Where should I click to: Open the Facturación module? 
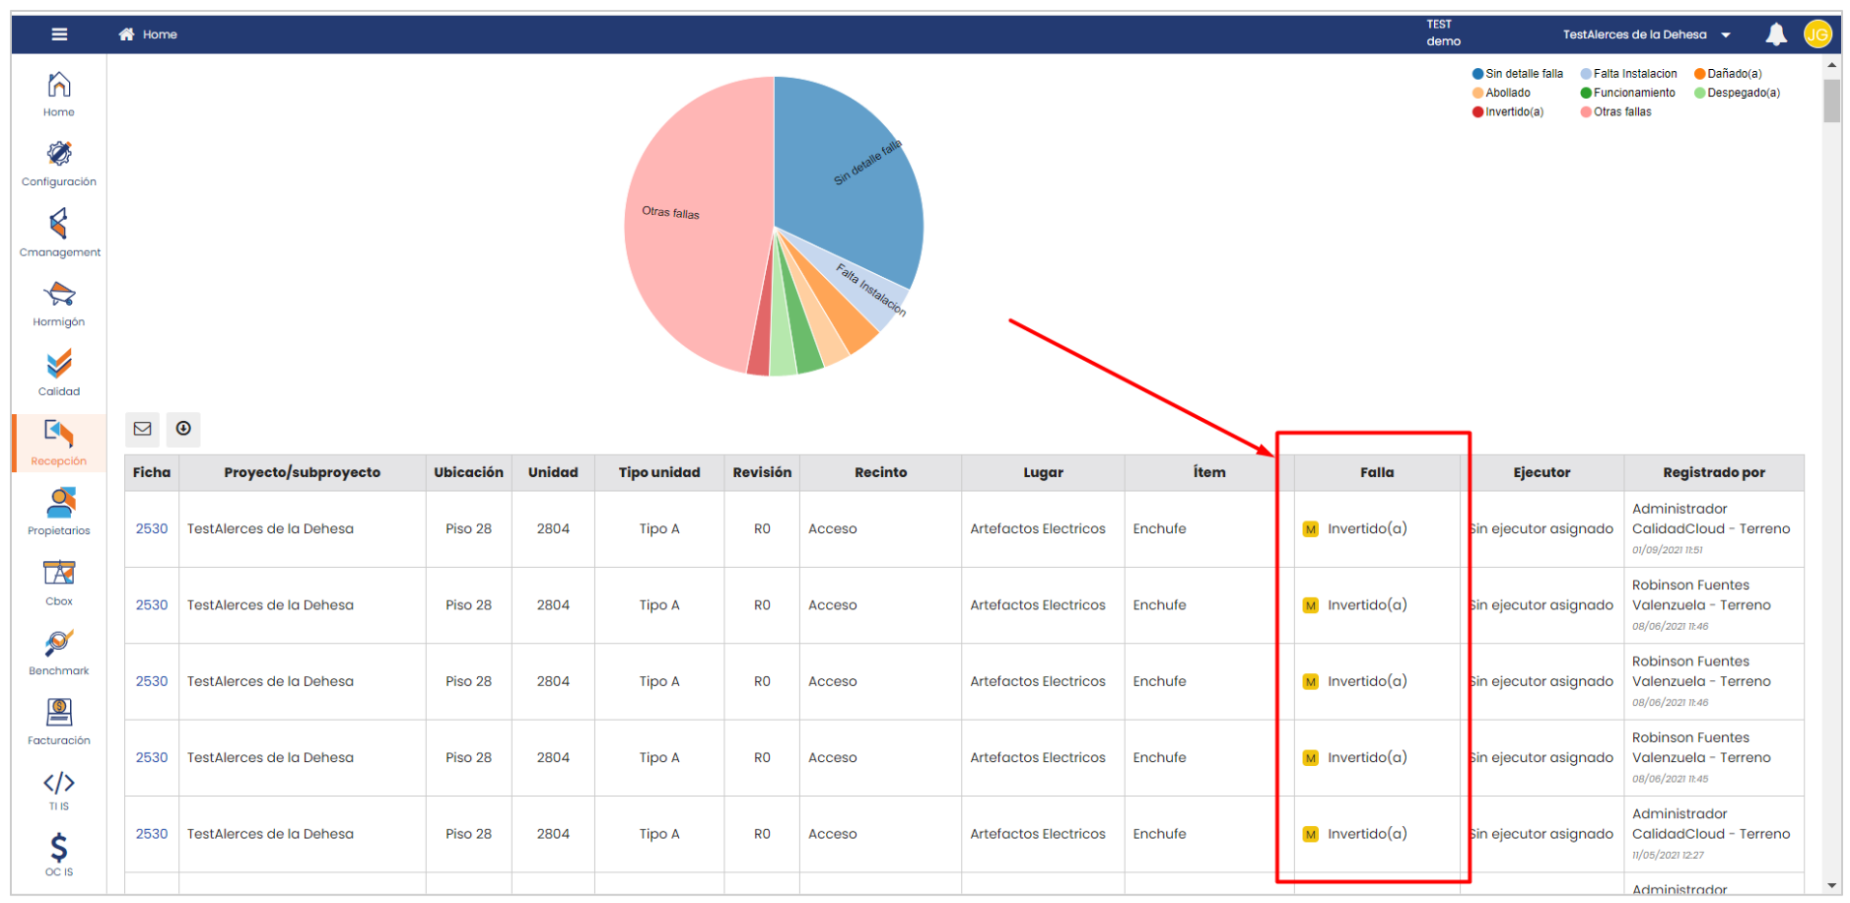[59, 723]
